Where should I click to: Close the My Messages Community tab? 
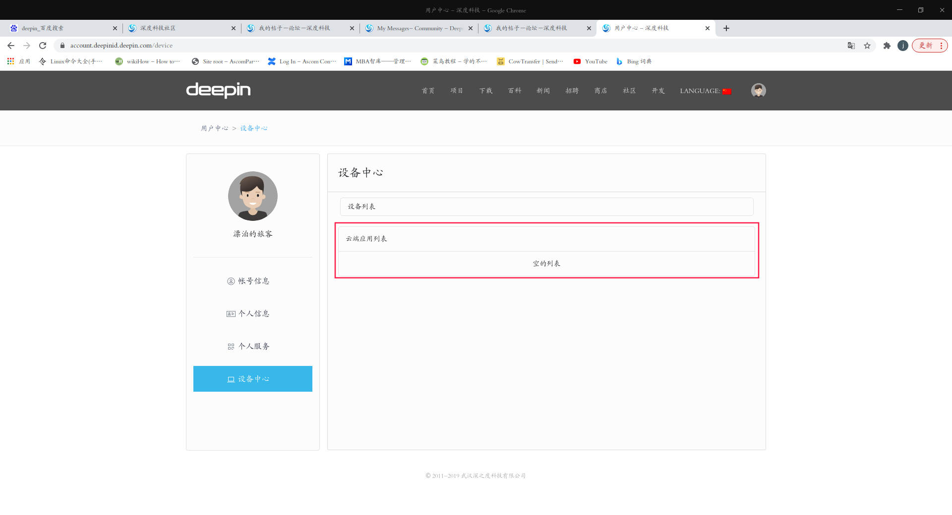471,28
